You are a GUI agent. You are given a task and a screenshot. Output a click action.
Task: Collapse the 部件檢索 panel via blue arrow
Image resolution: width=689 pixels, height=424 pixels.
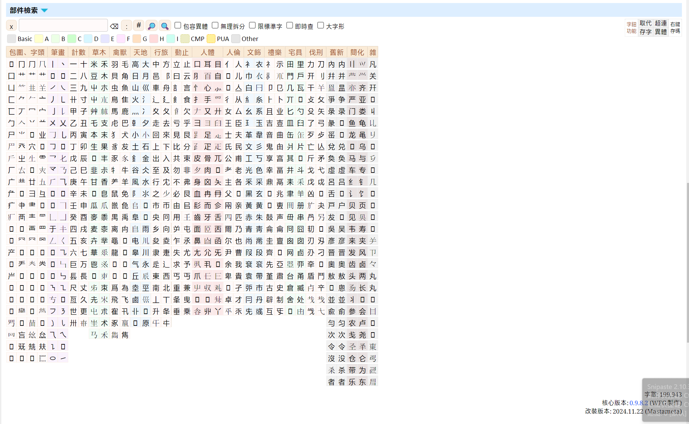[44, 10]
